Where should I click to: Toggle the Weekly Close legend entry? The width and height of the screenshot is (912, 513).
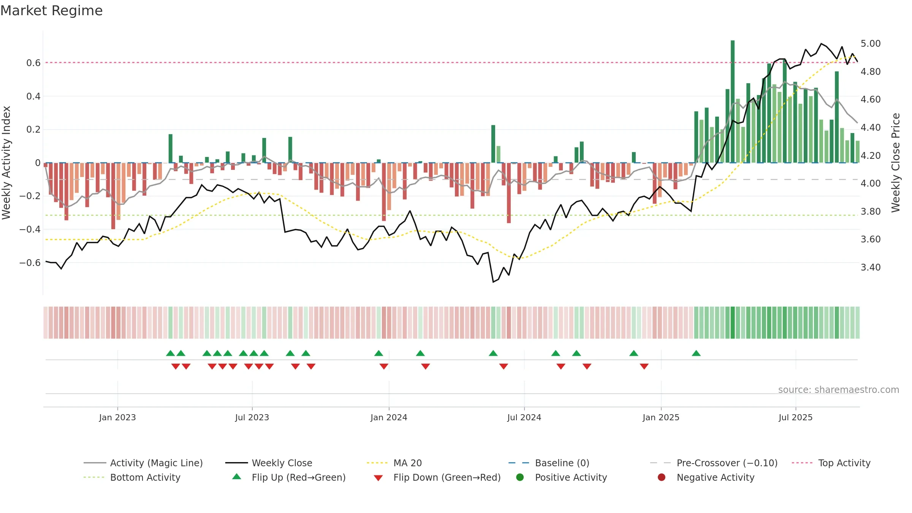coord(269,463)
